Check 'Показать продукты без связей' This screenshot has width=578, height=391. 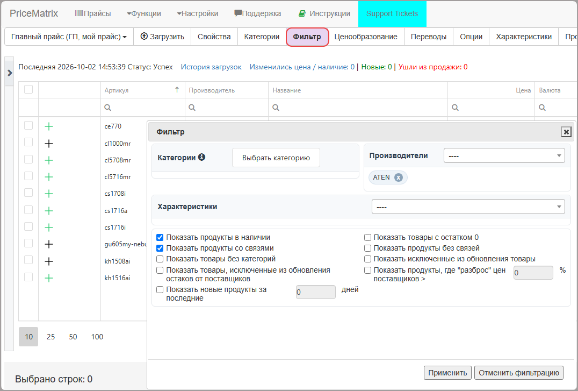coord(367,248)
